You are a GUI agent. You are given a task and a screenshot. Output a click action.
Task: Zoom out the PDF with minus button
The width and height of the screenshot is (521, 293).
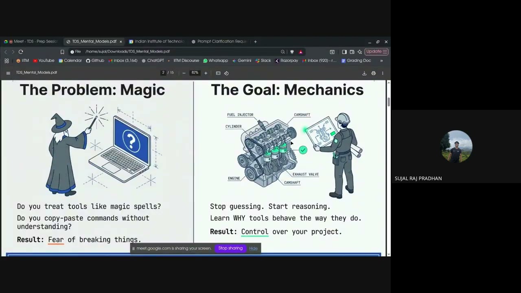coord(184,73)
